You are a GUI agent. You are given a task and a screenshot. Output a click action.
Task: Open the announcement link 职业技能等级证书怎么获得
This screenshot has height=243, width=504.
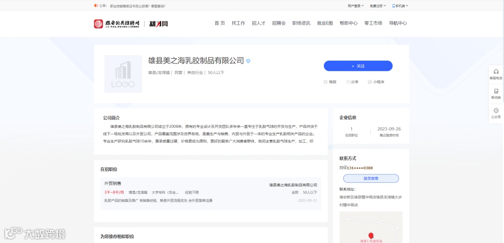pos(138,6)
